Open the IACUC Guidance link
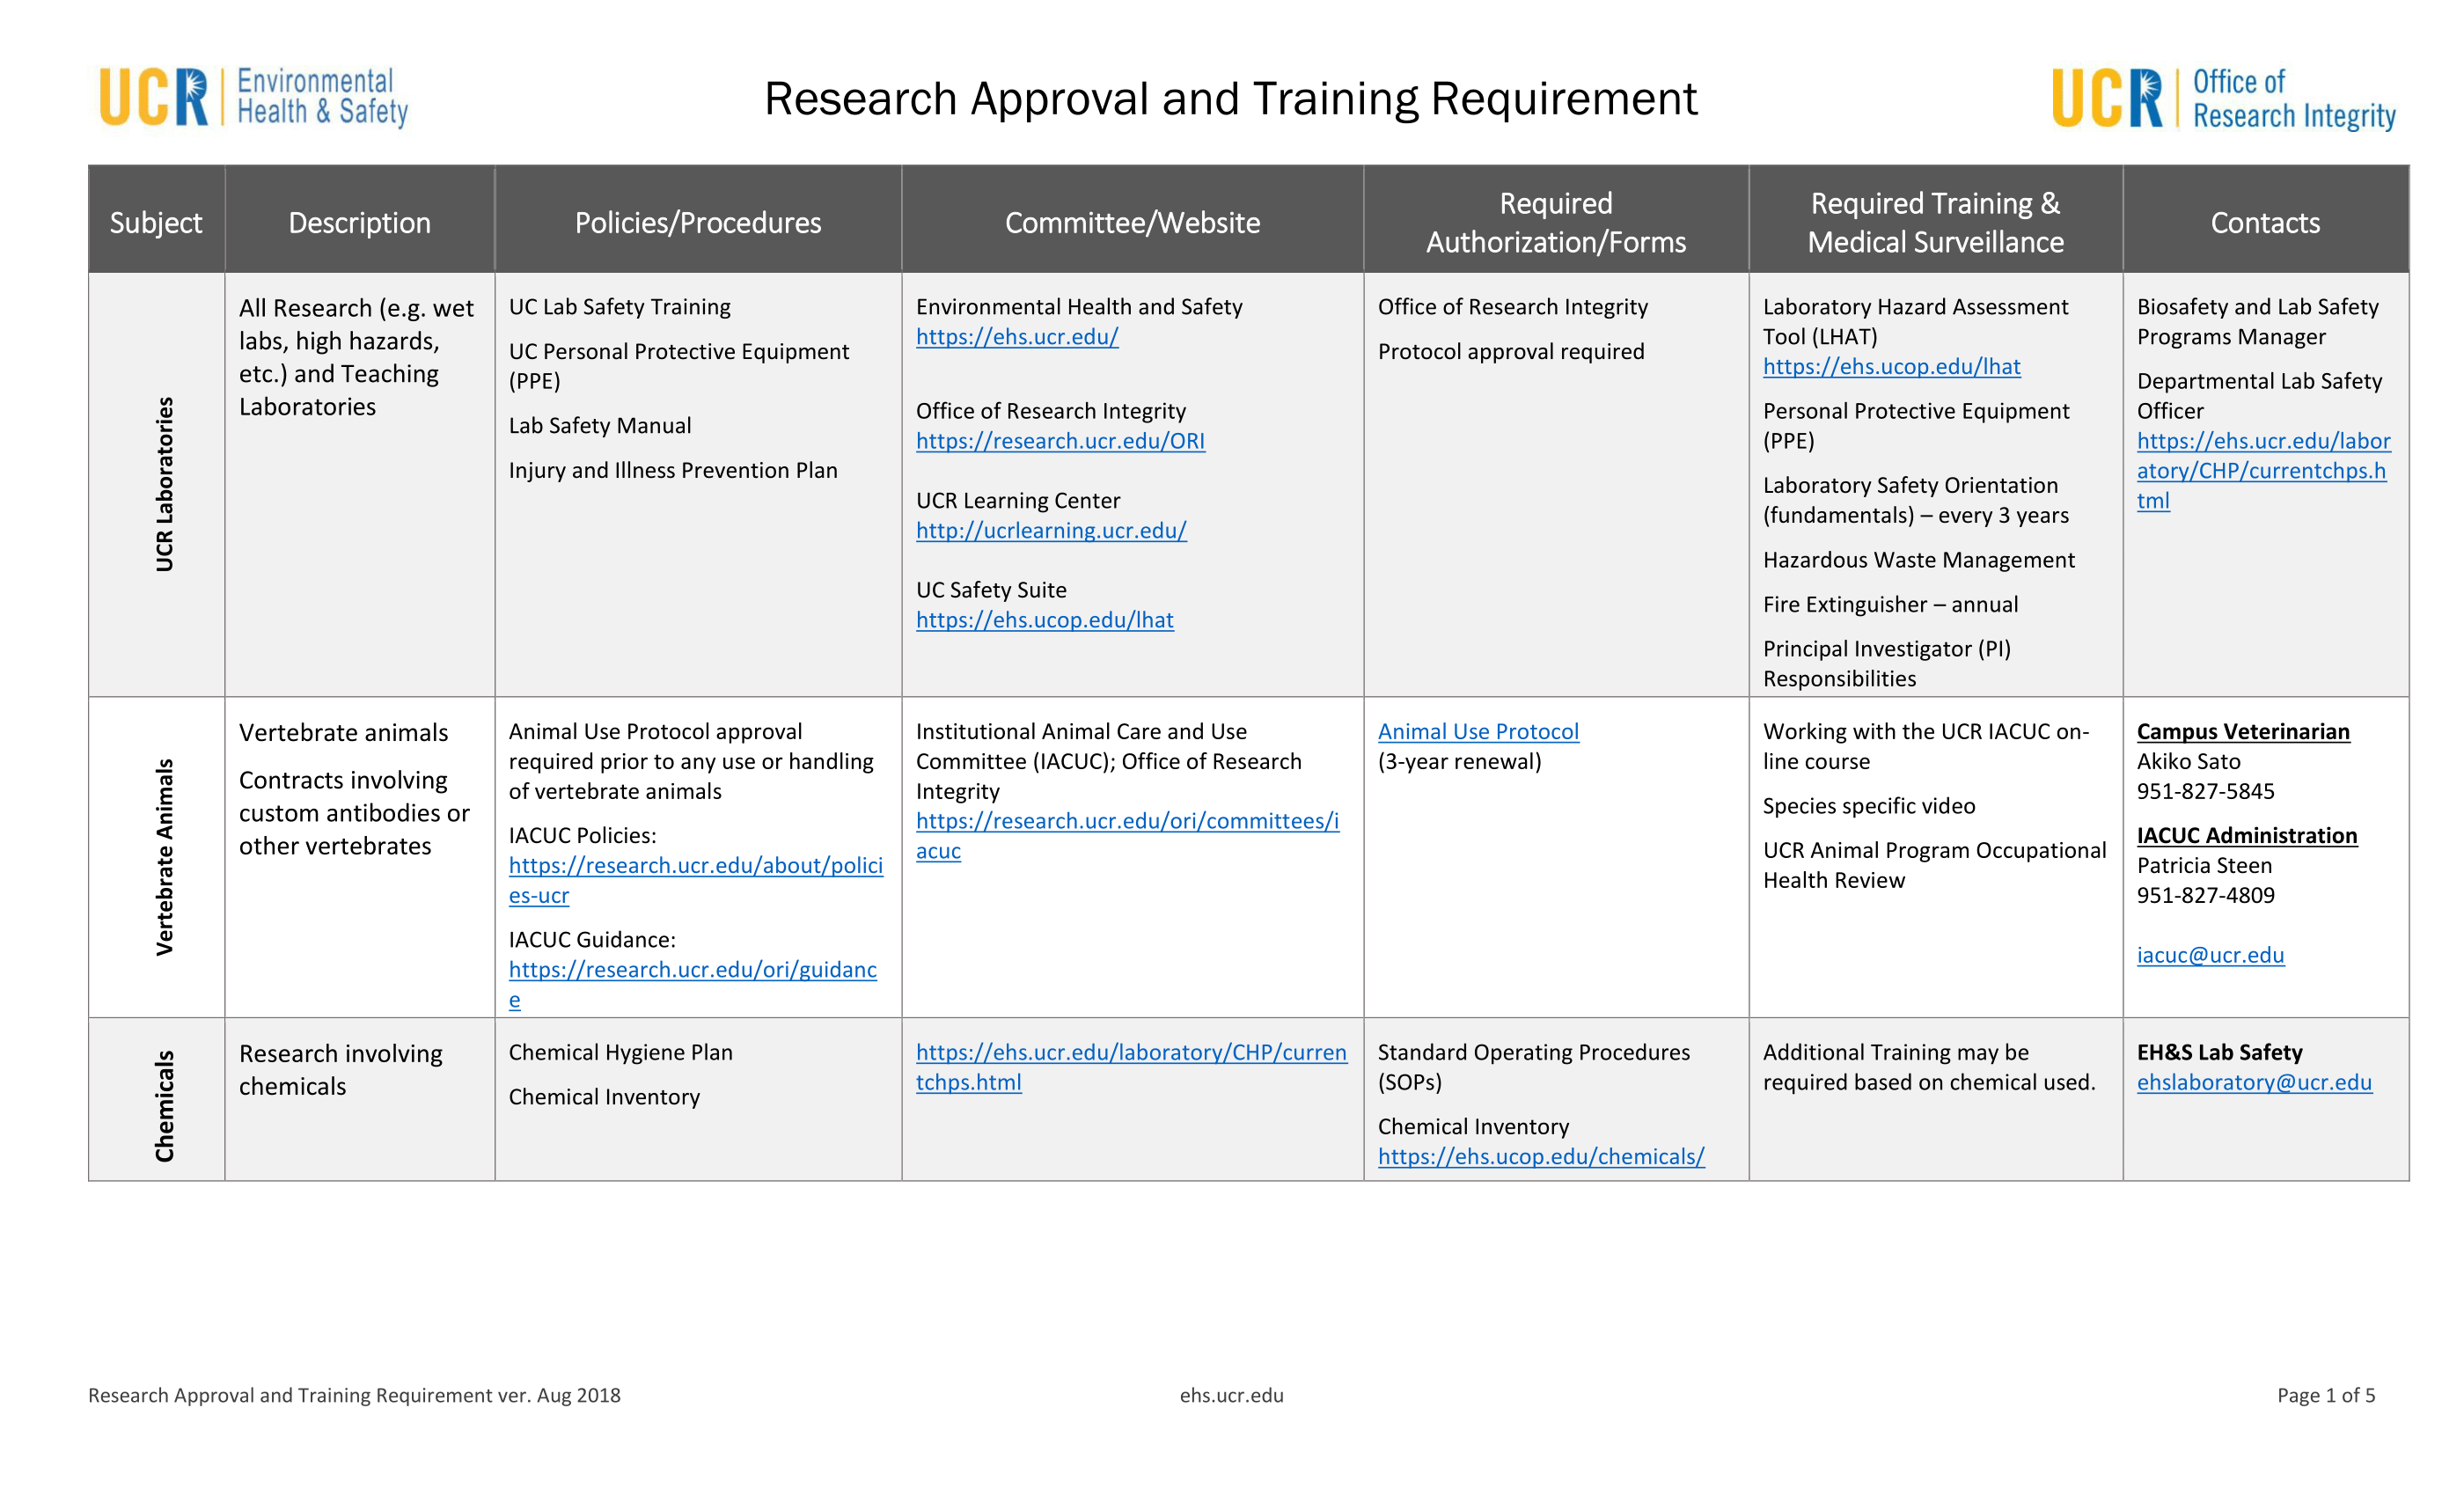The width and height of the screenshot is (2464, 1496). (692, 970)
